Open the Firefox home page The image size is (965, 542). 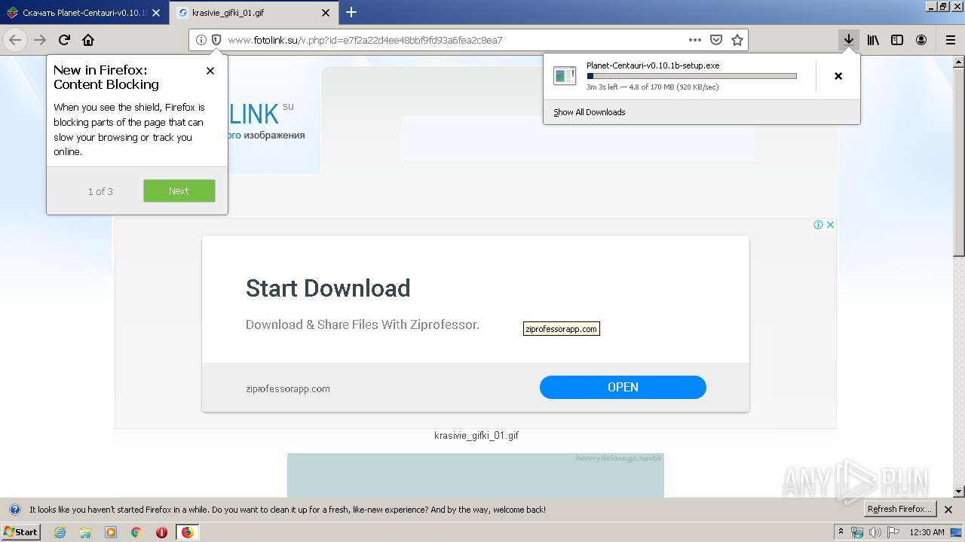pos(88,40)
